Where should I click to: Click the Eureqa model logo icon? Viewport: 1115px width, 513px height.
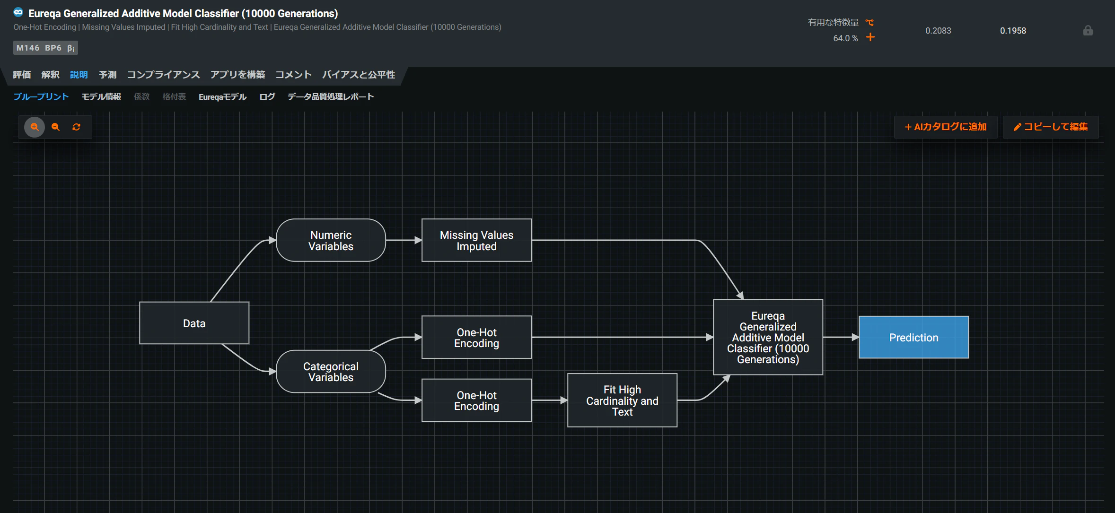click(18, 12)
